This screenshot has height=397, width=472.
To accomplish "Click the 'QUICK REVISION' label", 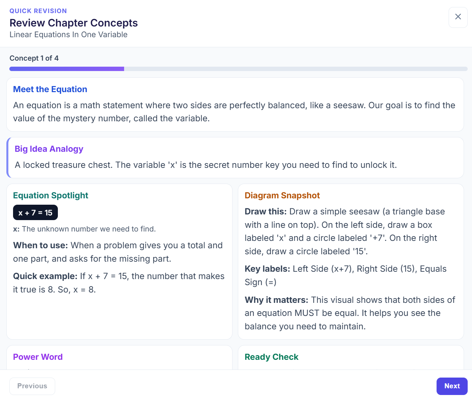I will [x=38, y=11].
